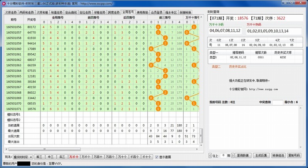This screenshot has width=308, height=168.
Task: Click the 最大遗漏 row label
Action: pyautogui.click(x=14, y=131)
